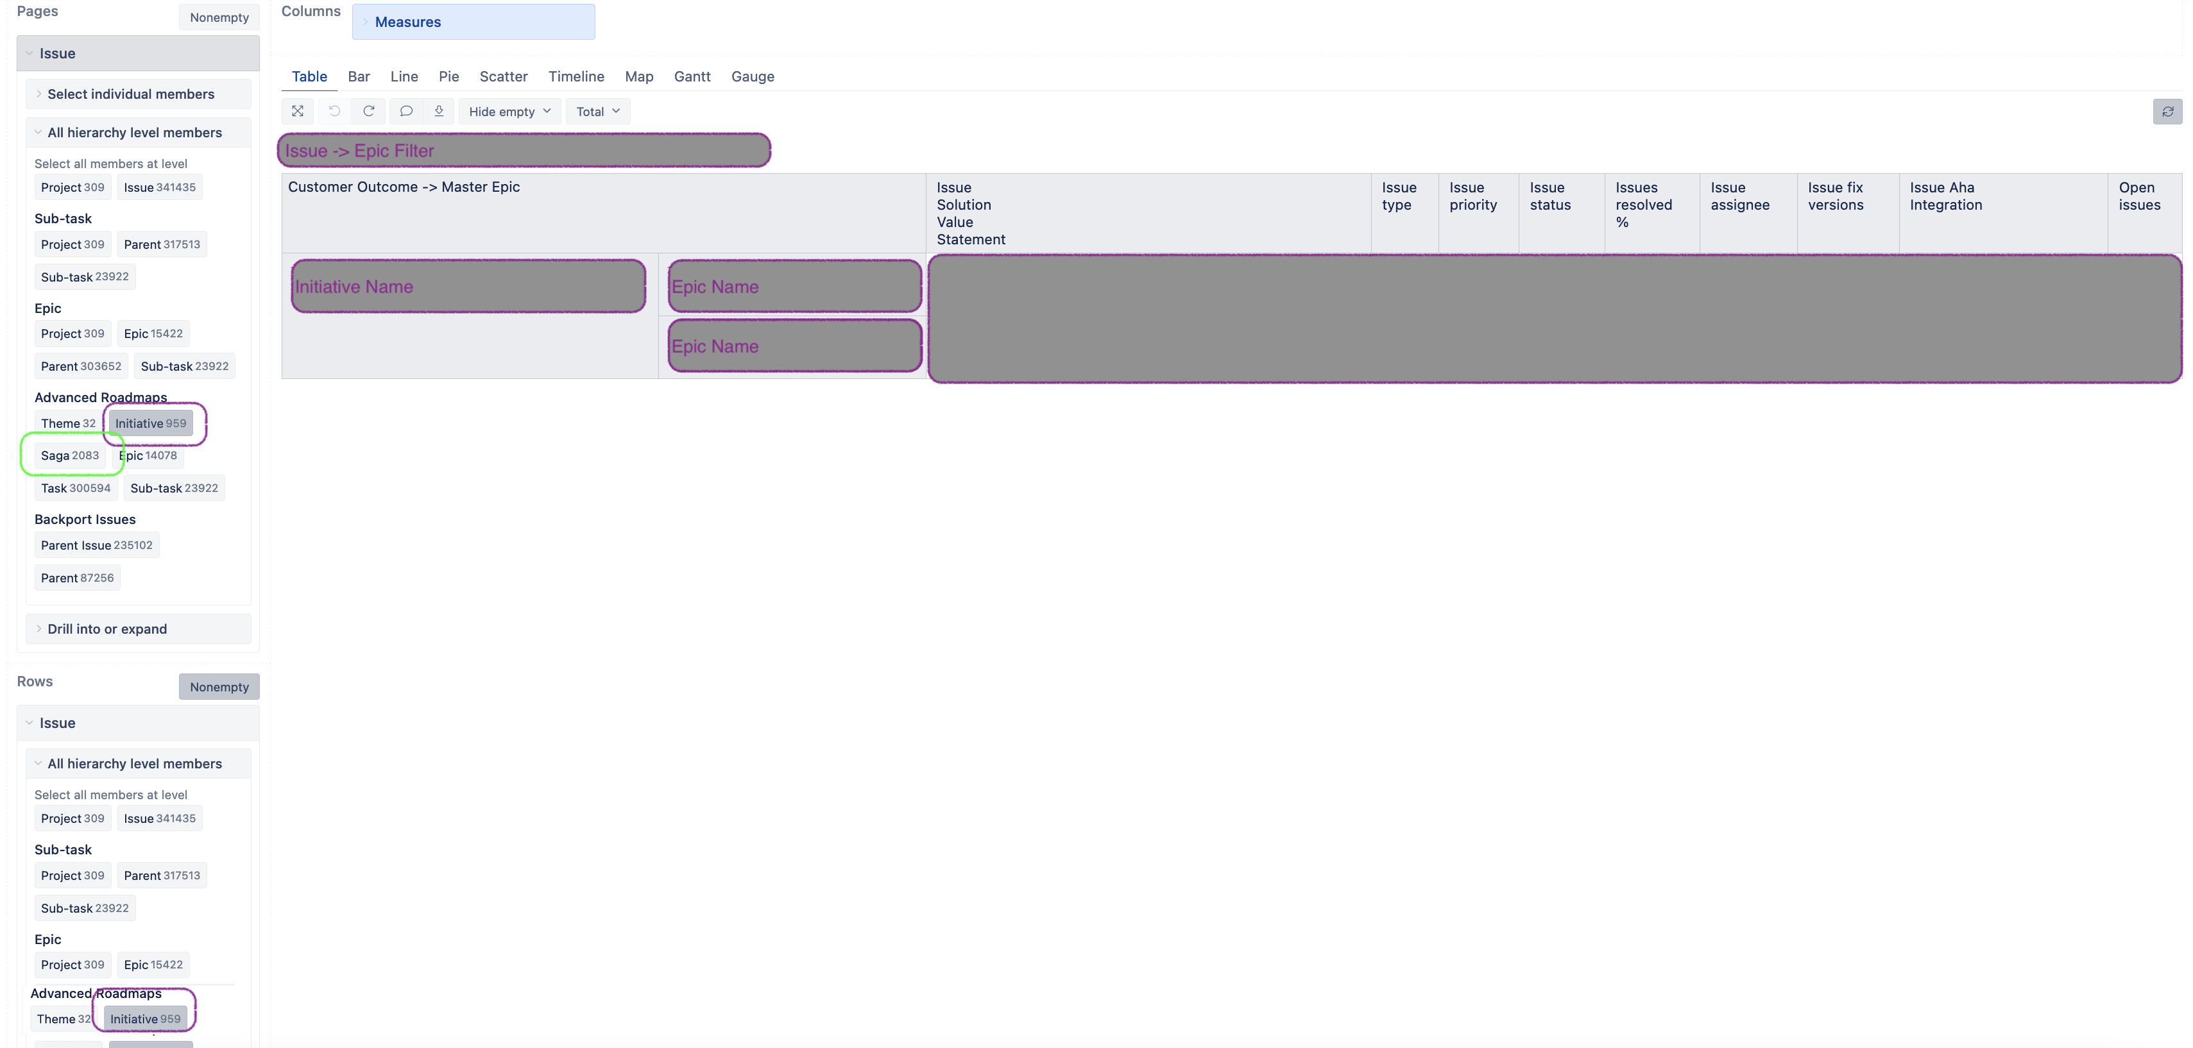Open the Hide empty dropdown
Screen dimensions: 2193x1048
tap(509, 112)
